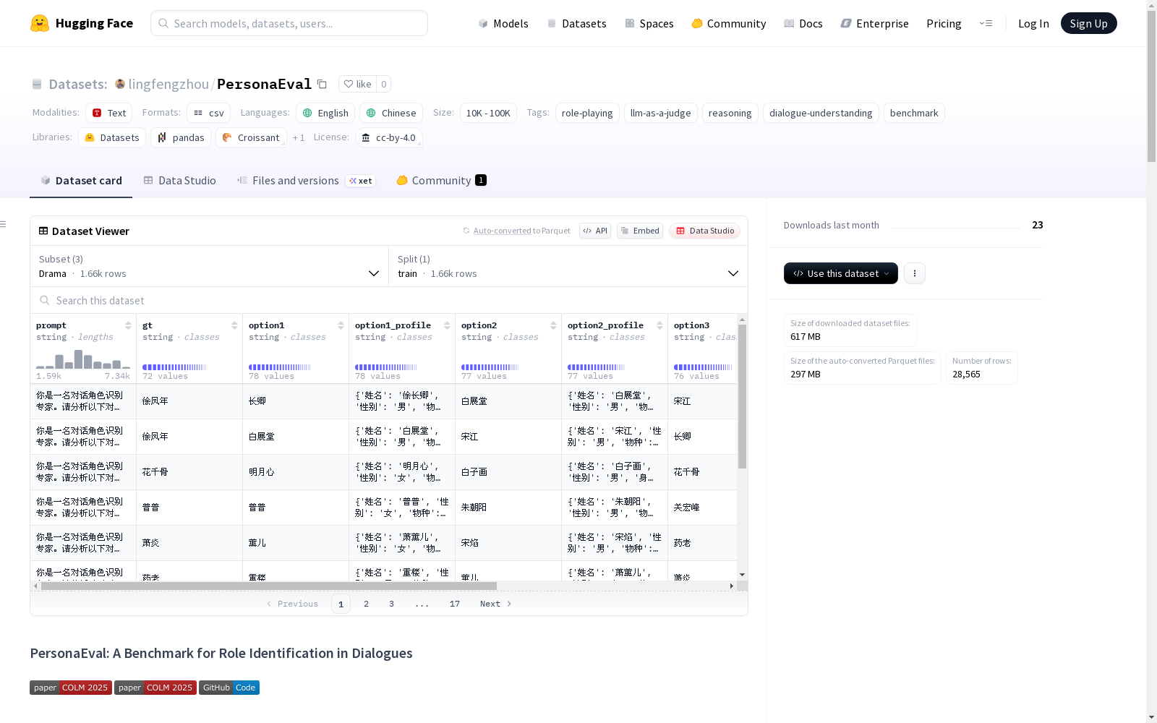
Task: Sort the option2_profile column
Action: click(659, 325)
